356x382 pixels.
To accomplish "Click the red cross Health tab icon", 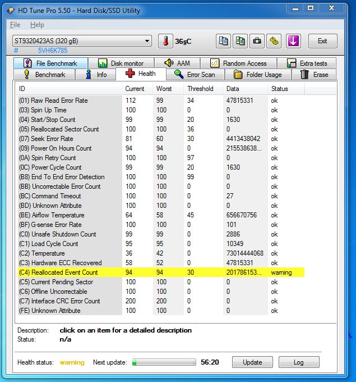I will [x=130, y=74].
